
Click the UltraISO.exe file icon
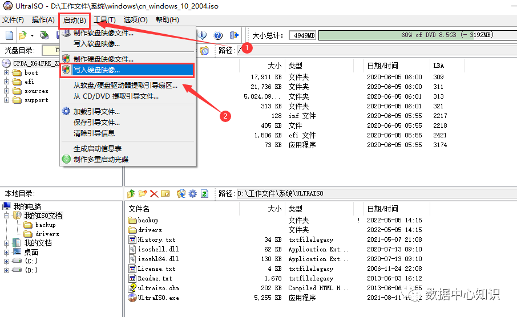pos(132,298)
